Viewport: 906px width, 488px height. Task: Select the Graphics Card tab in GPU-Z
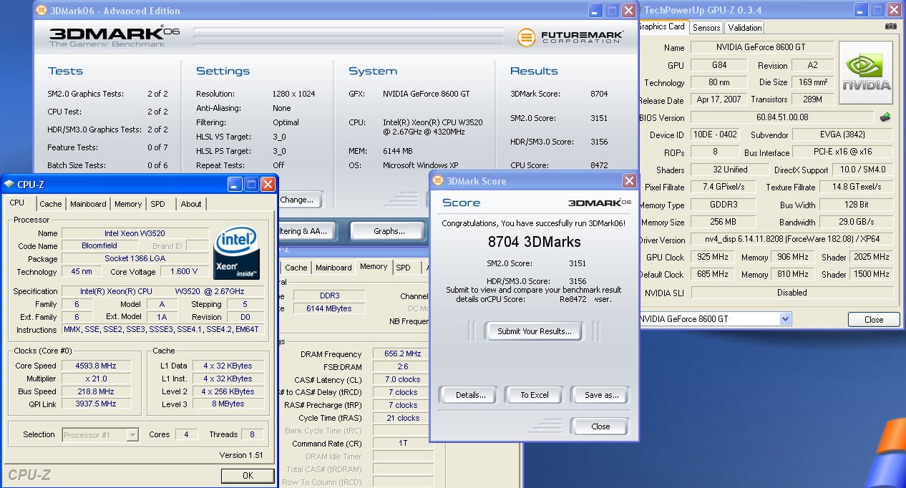[x=662, y=26]
